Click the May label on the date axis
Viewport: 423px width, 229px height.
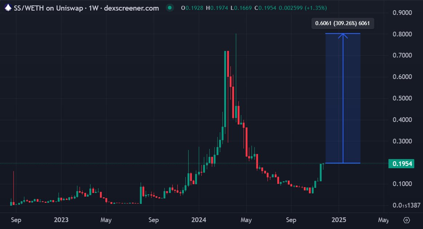point(105,220)
